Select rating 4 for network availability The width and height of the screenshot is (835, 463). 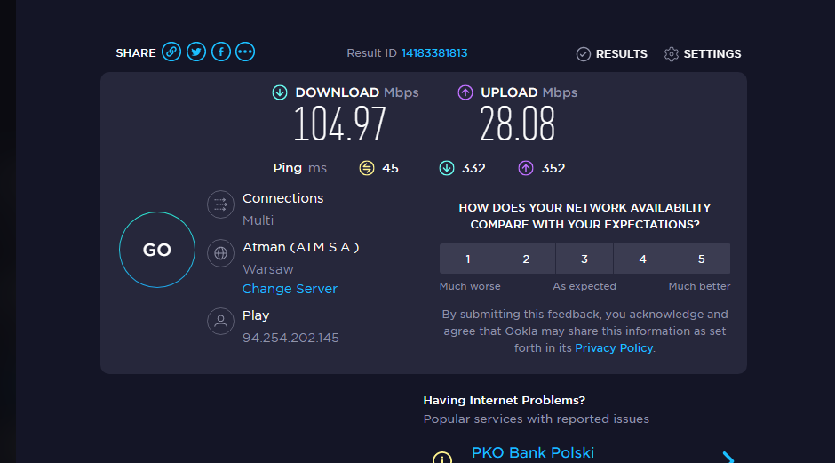[x=642, y=259]
